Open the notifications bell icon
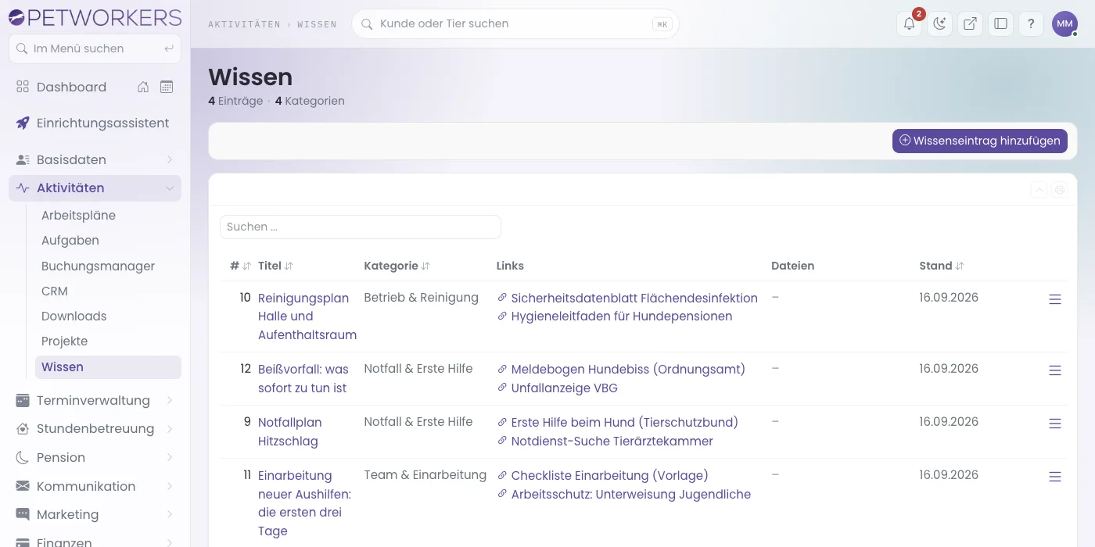Screen dimensions: 1095x547 click(909, 23)
